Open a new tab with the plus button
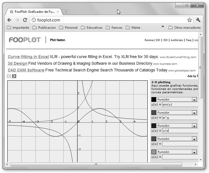Viewport: 209px width, 173px height. tap(66, 12)
